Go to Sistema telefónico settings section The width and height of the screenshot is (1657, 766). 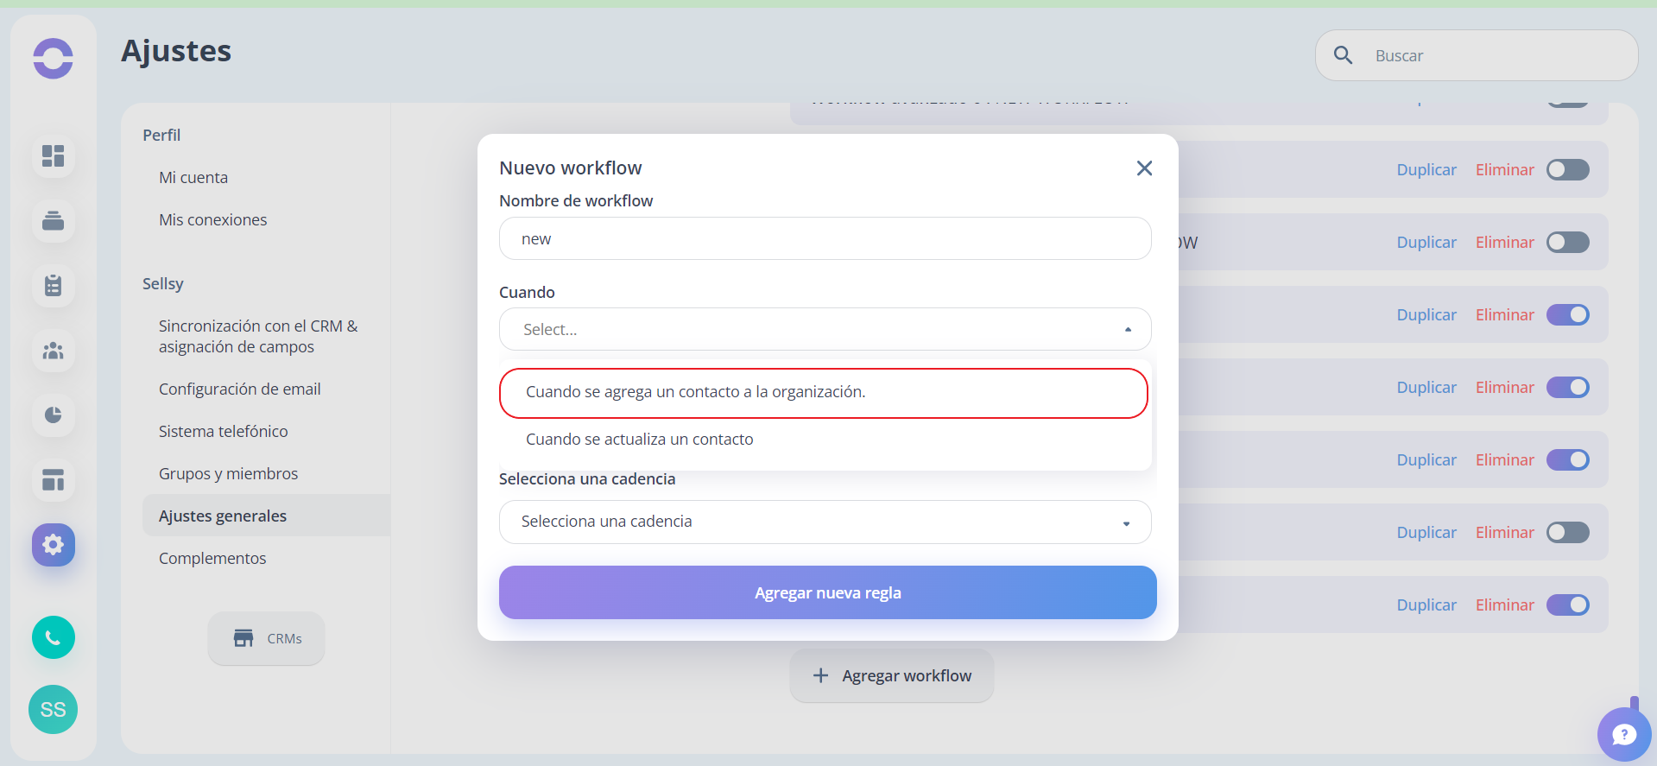223,432
